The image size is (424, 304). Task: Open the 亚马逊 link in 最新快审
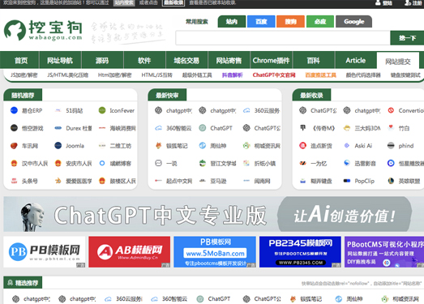(218, 181)
